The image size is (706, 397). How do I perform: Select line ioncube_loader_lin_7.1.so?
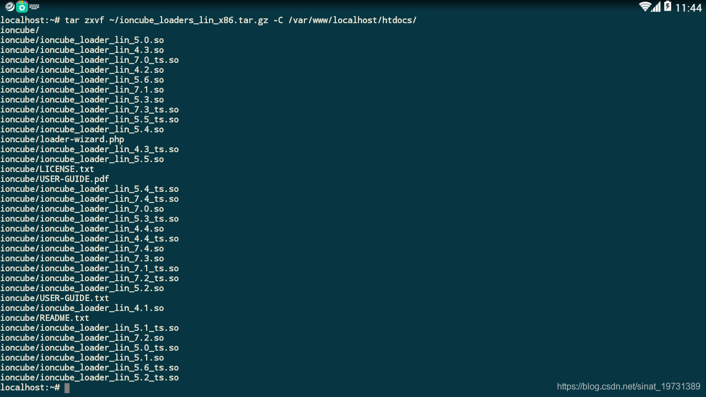point(82,90)
